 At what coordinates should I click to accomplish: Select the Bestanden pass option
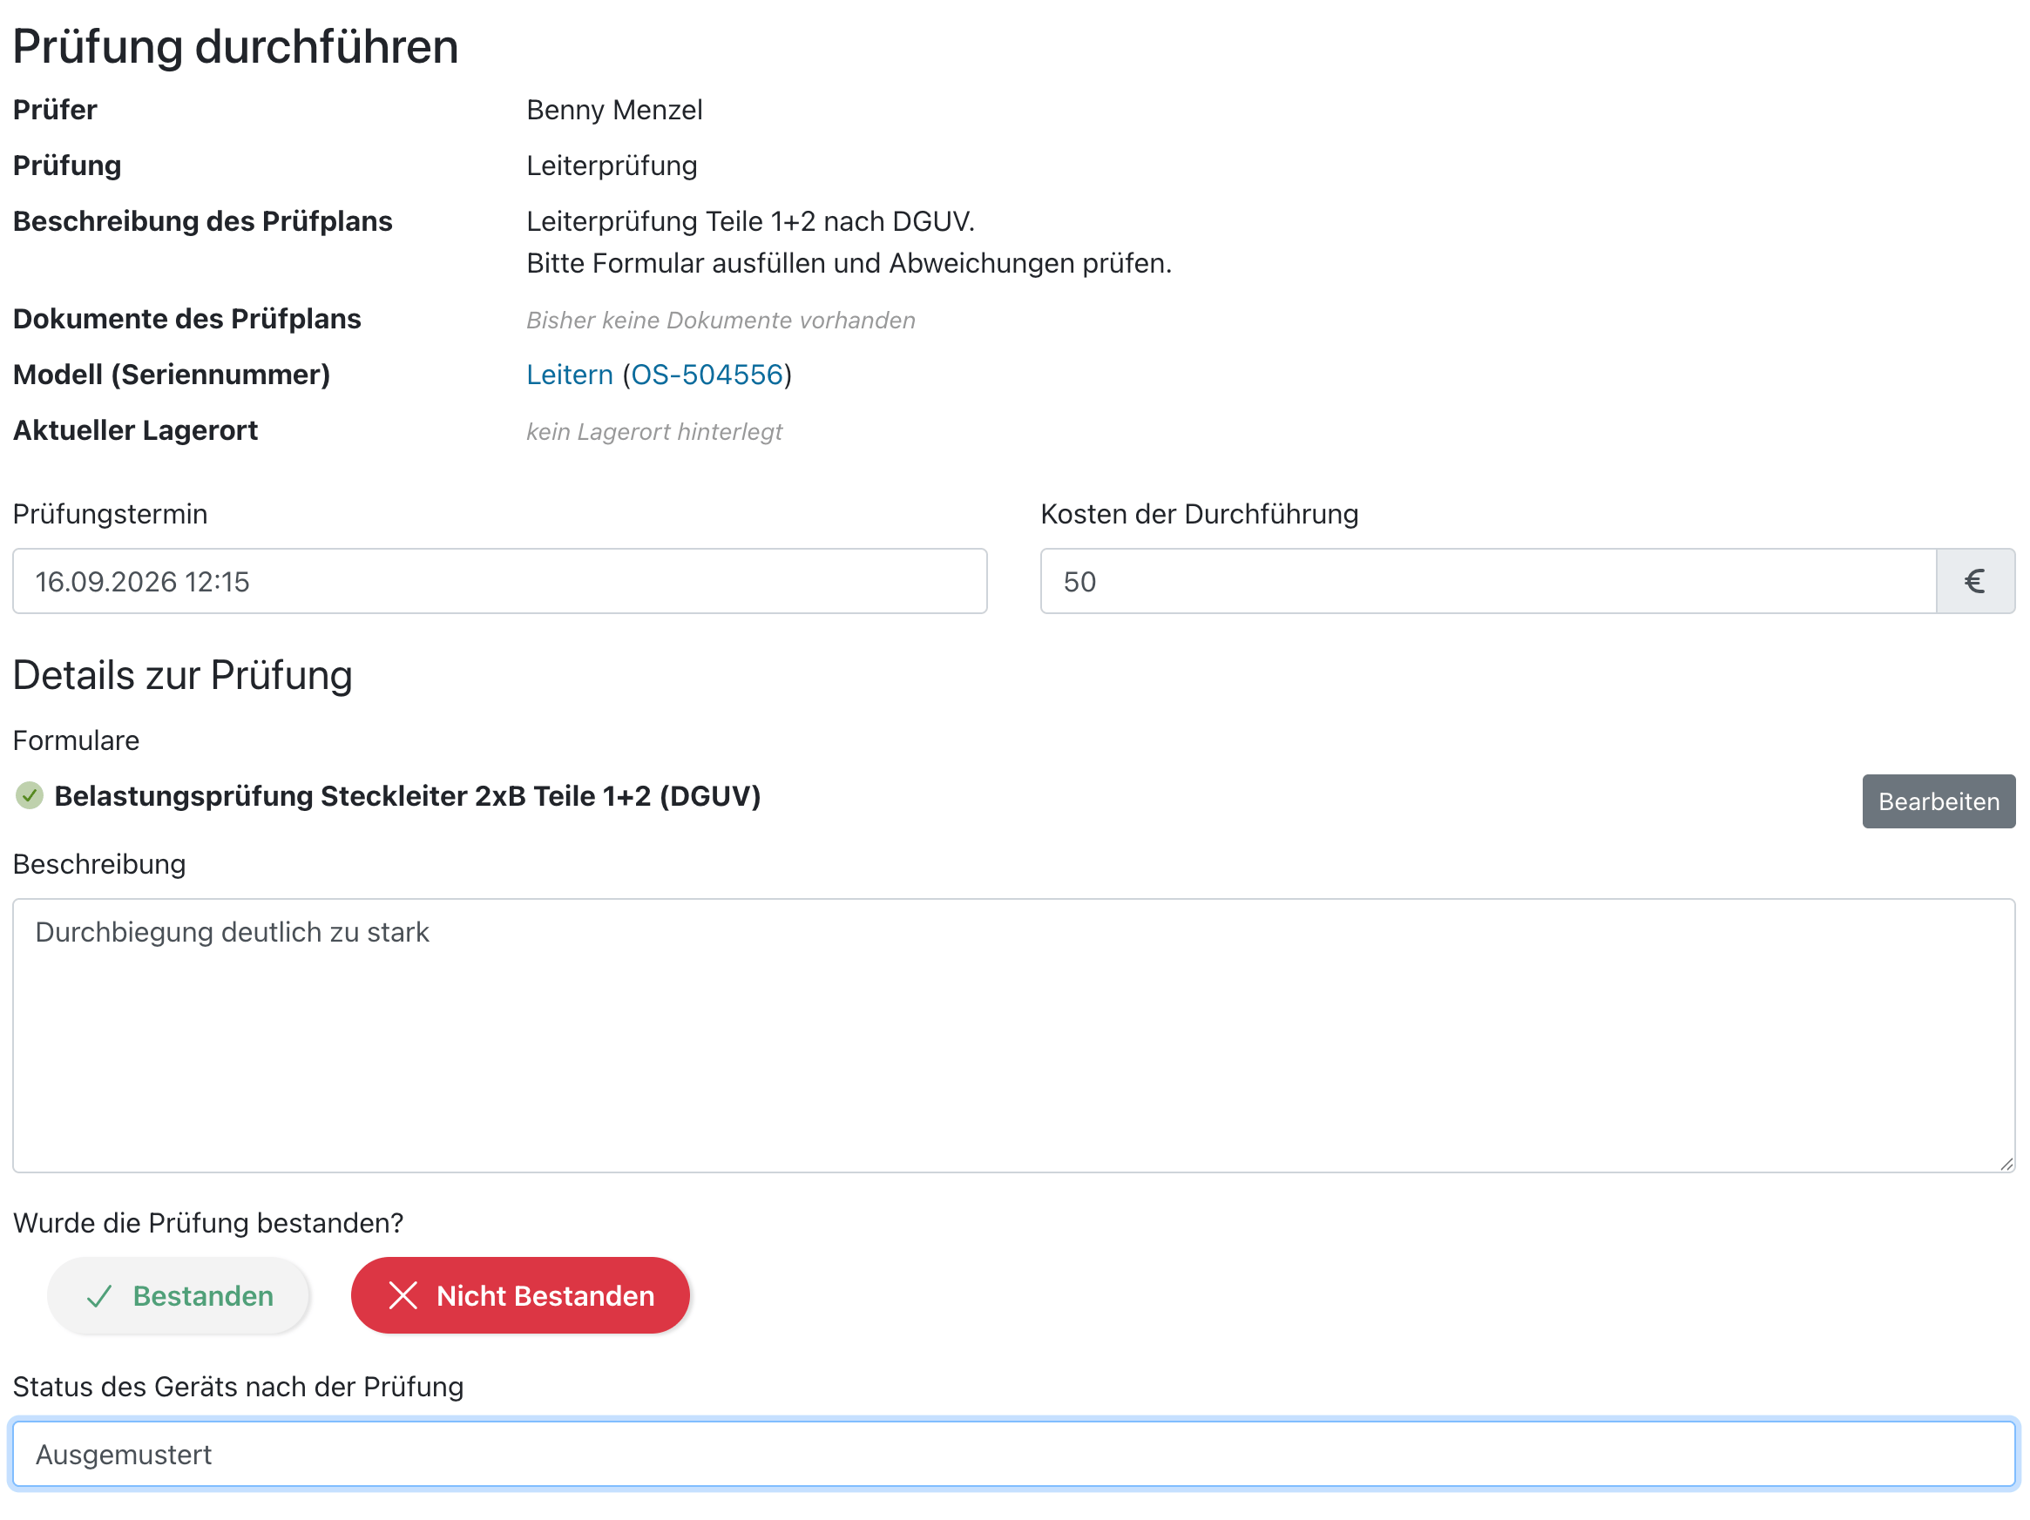(179, 1295)
